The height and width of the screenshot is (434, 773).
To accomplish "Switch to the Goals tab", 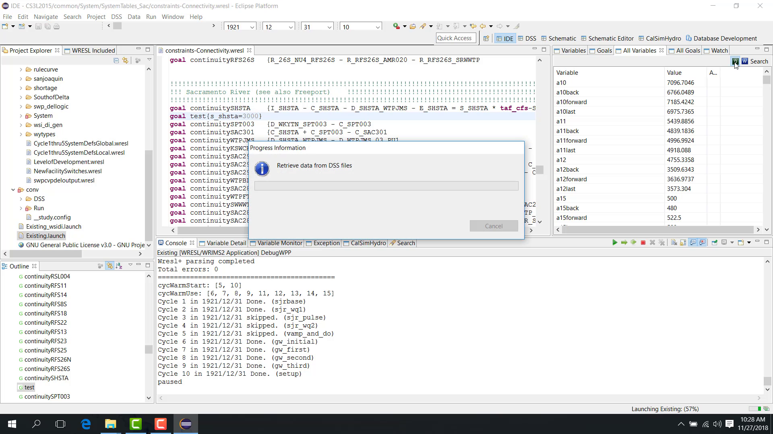I will click(600, 51).
